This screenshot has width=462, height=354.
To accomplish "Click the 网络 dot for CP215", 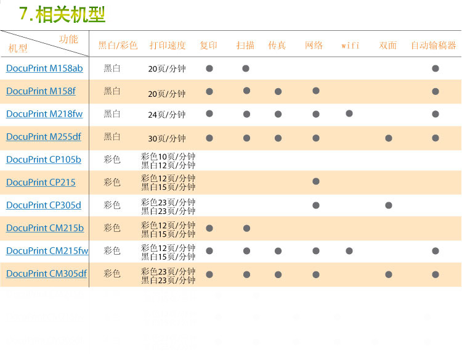I will click(x=316, y=181).
